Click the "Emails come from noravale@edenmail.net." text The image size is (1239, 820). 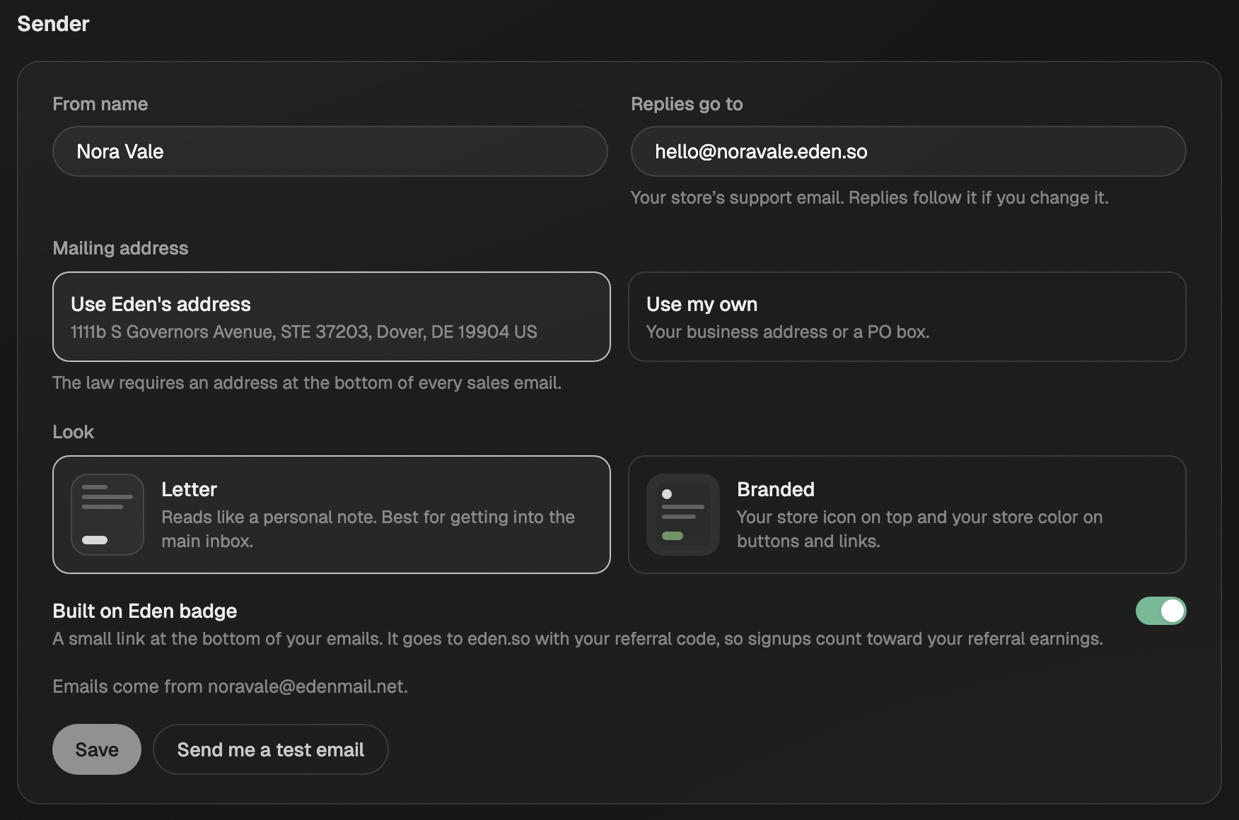tap(231, 686)
